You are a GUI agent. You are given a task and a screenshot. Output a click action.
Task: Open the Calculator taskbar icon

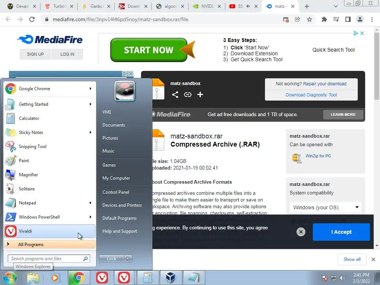(x=148, y=278)
